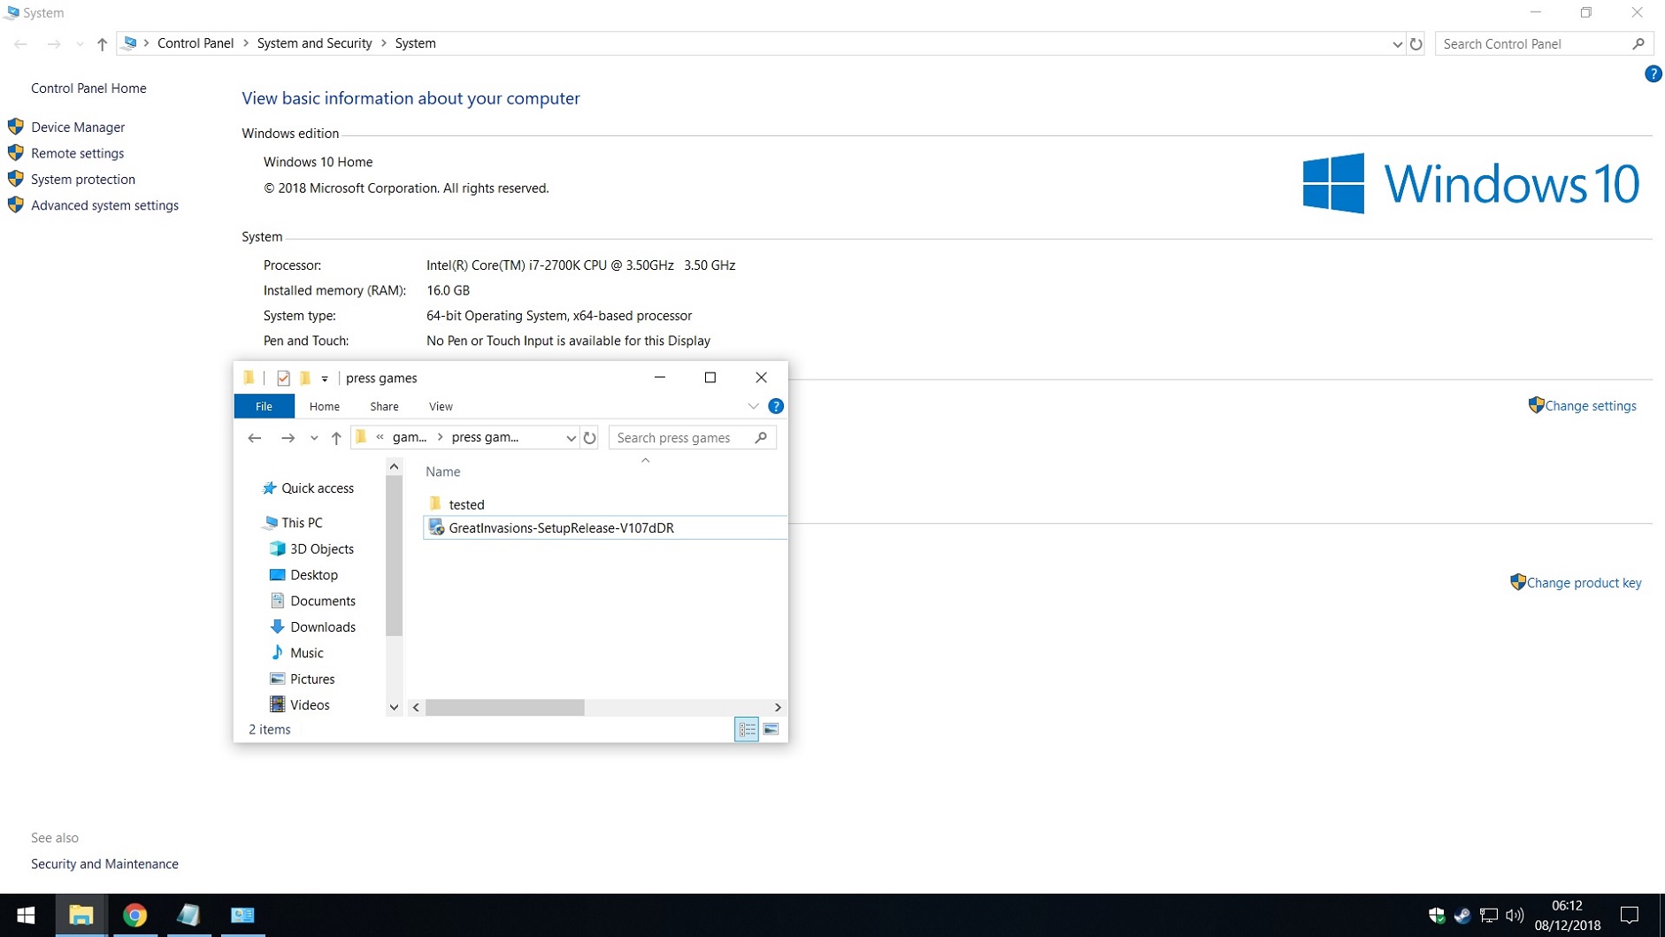Switch to large thumbnails view layout
Image resolution: width=1665 pixels, height=937 pixels.
(x=771, y=730)
